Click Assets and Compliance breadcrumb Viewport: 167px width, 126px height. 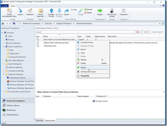pyautogui.click(x=31, y=24)
